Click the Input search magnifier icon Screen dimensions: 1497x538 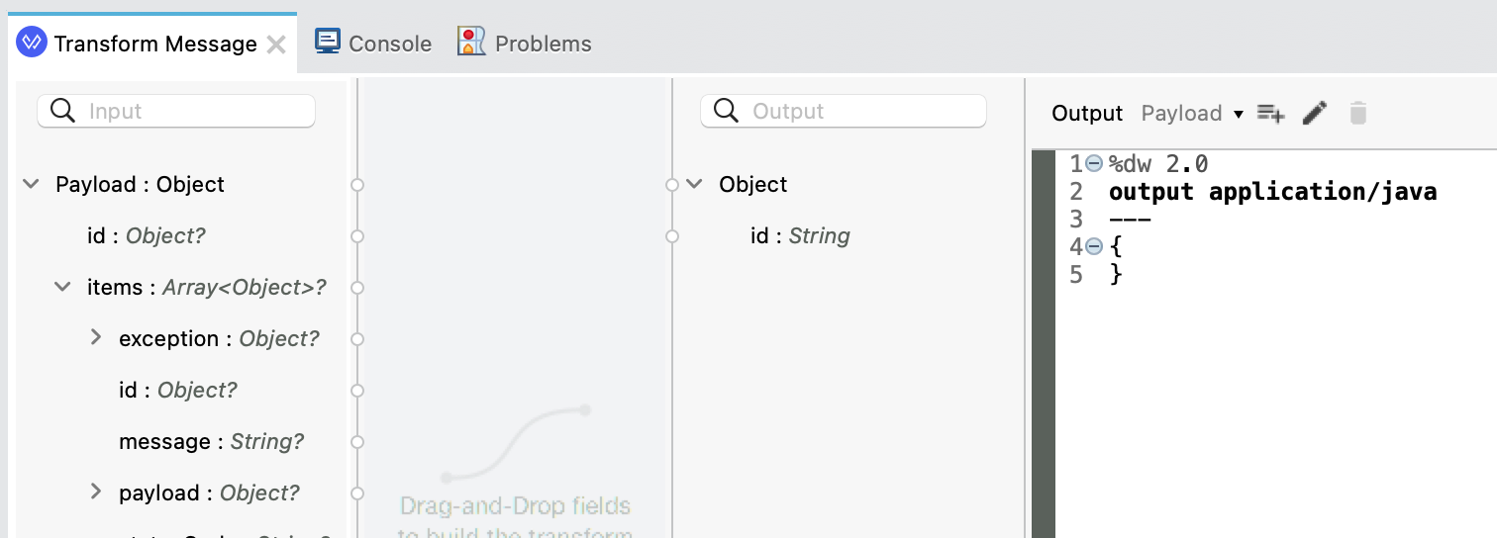click(x=62, y=111)
